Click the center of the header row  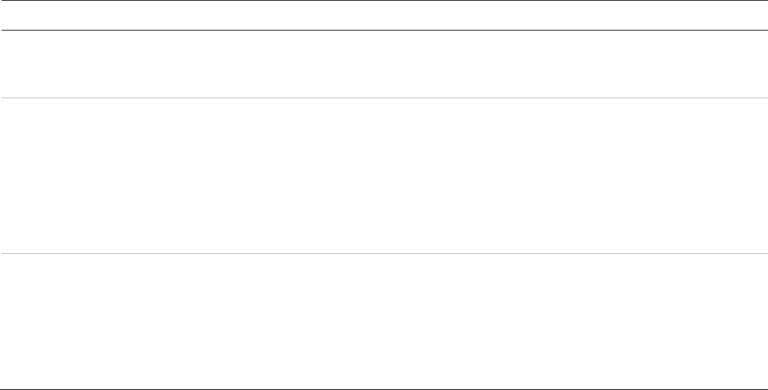384,15
